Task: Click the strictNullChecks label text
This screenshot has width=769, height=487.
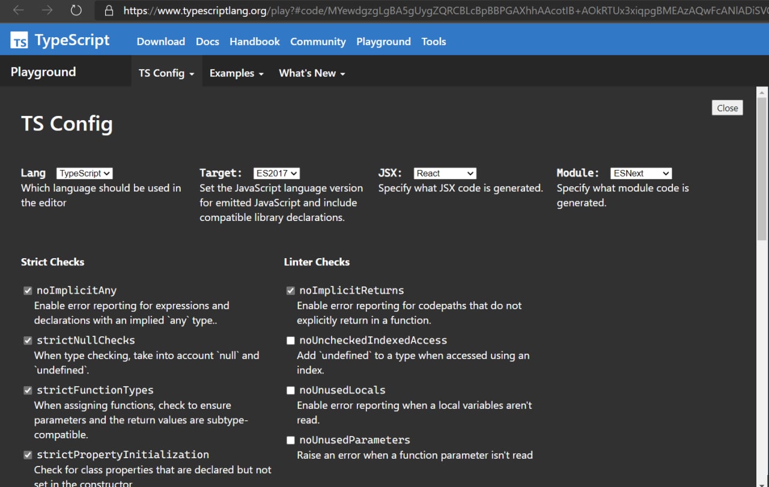Action: [x=86, y=340]
